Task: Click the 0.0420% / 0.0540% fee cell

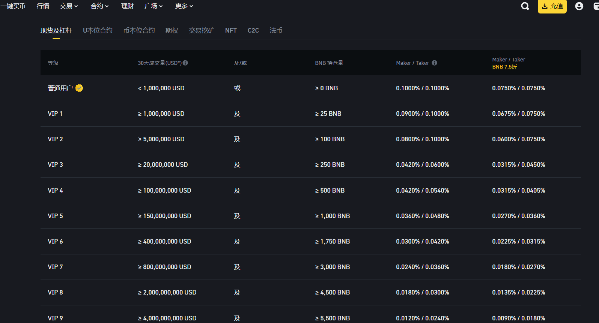Action: click(422, 190)
